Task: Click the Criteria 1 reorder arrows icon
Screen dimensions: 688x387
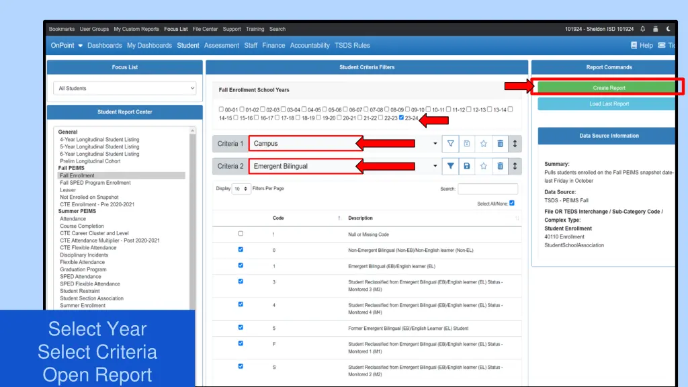Action: [x=515, y=144]
